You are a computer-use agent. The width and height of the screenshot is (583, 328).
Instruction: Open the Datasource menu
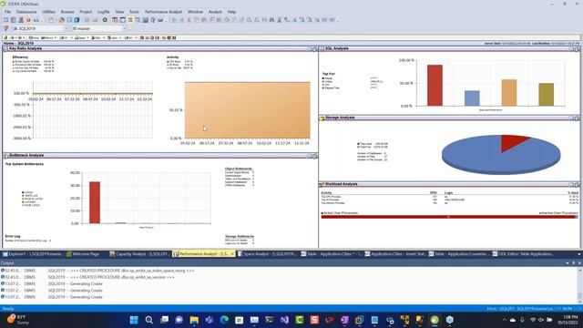point(26,12)
